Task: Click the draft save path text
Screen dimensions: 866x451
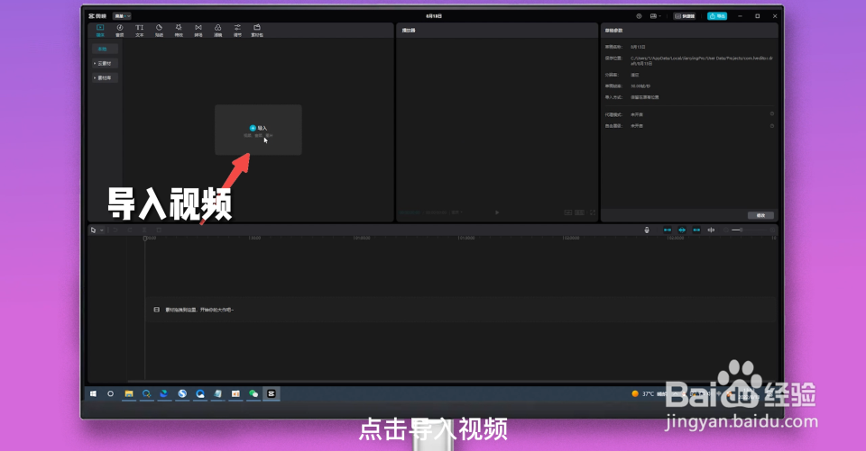Action: pyautogui.click(x=702, y=60)
